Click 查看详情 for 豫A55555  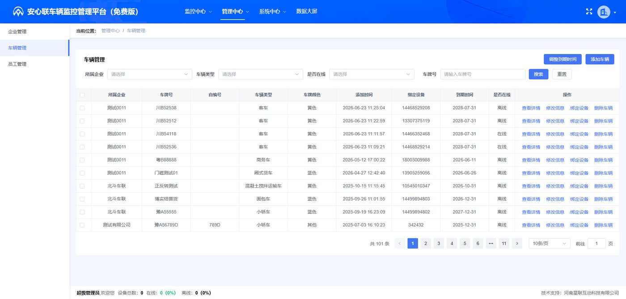pyautogui.click(x=531, y=212)
